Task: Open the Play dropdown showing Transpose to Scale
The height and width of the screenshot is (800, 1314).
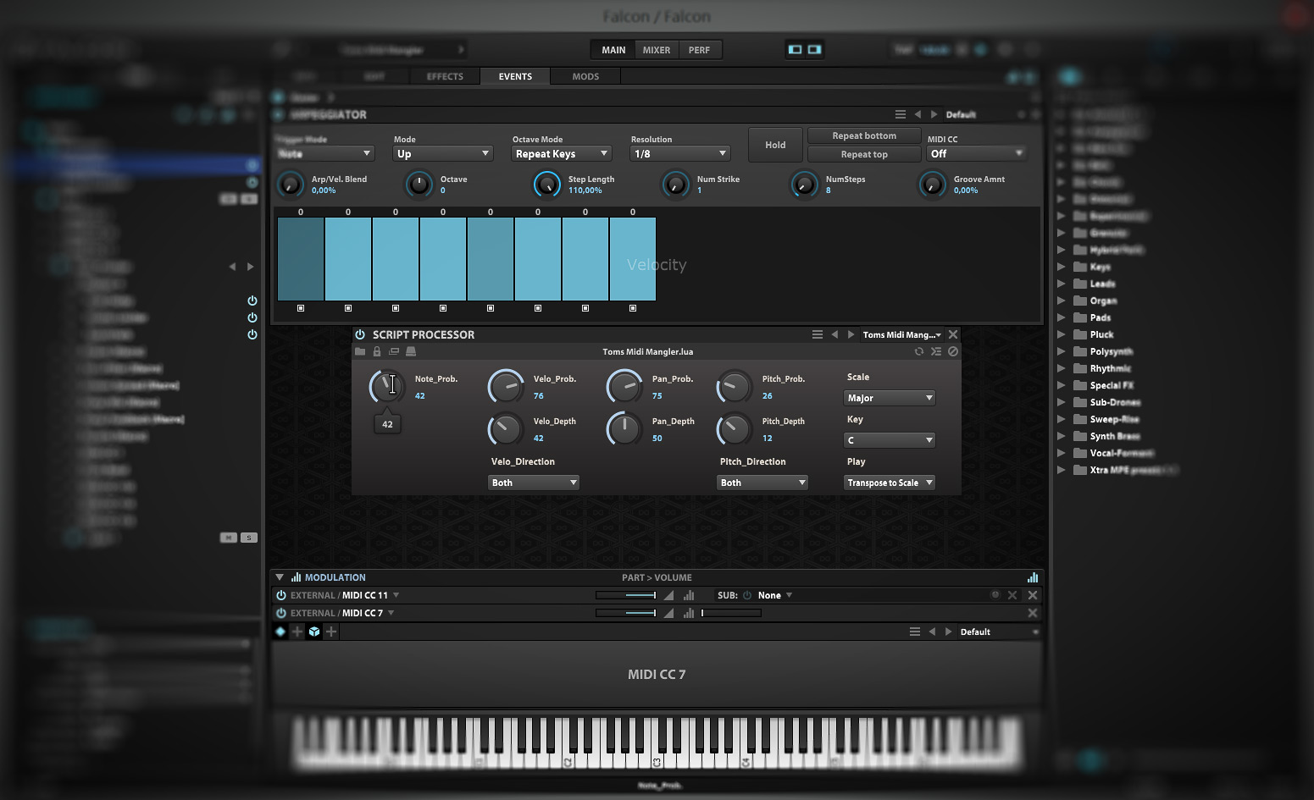Action: pyautogui.click(x=889, y=482)
